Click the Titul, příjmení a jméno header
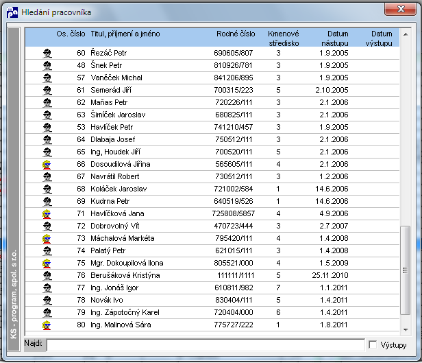422x363 pixels. [125, 34]
